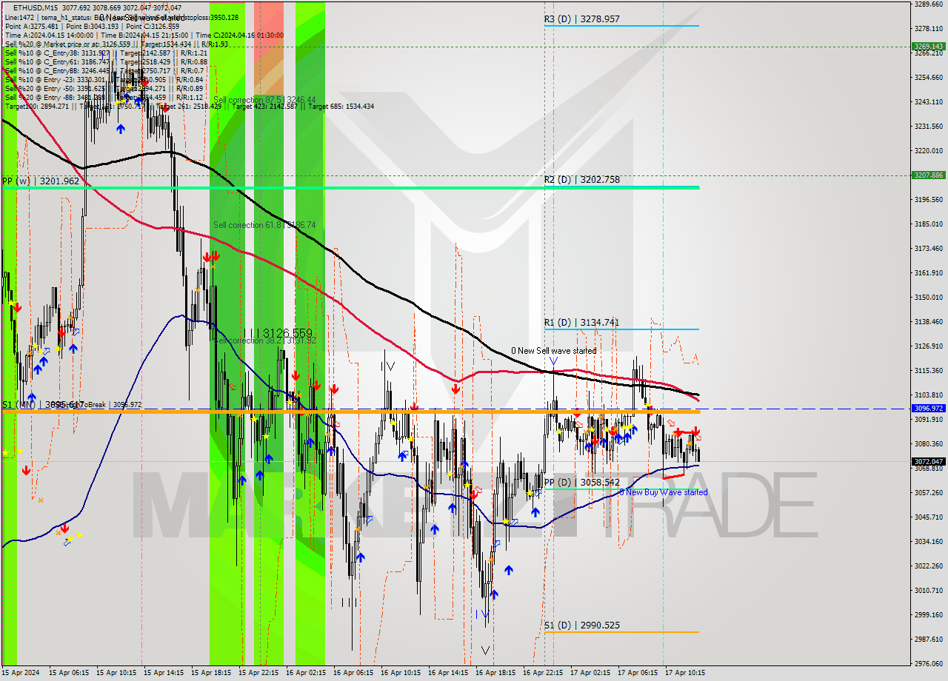Click the 3045.710 price axis label
Screen dimensions: 948x681
[928, 517]
